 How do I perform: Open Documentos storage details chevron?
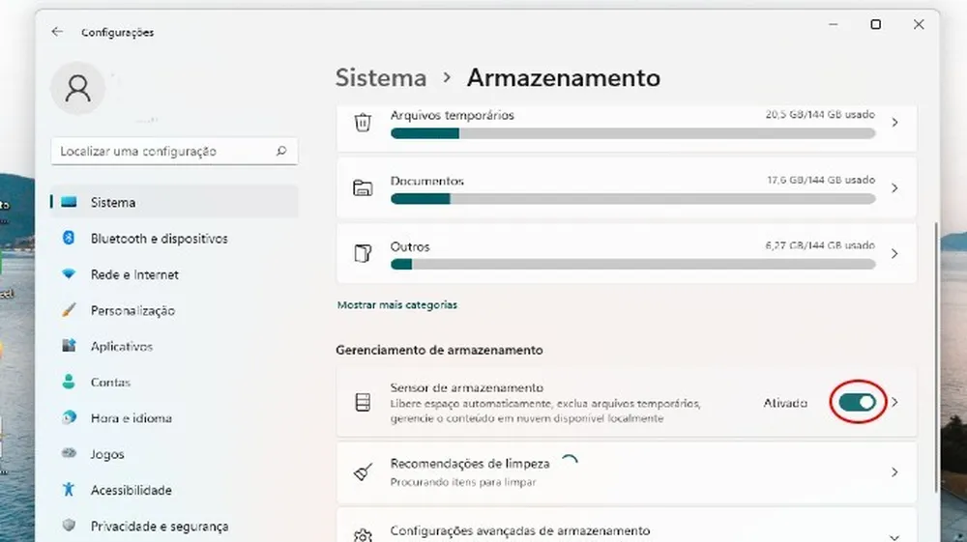pos(894,188)
